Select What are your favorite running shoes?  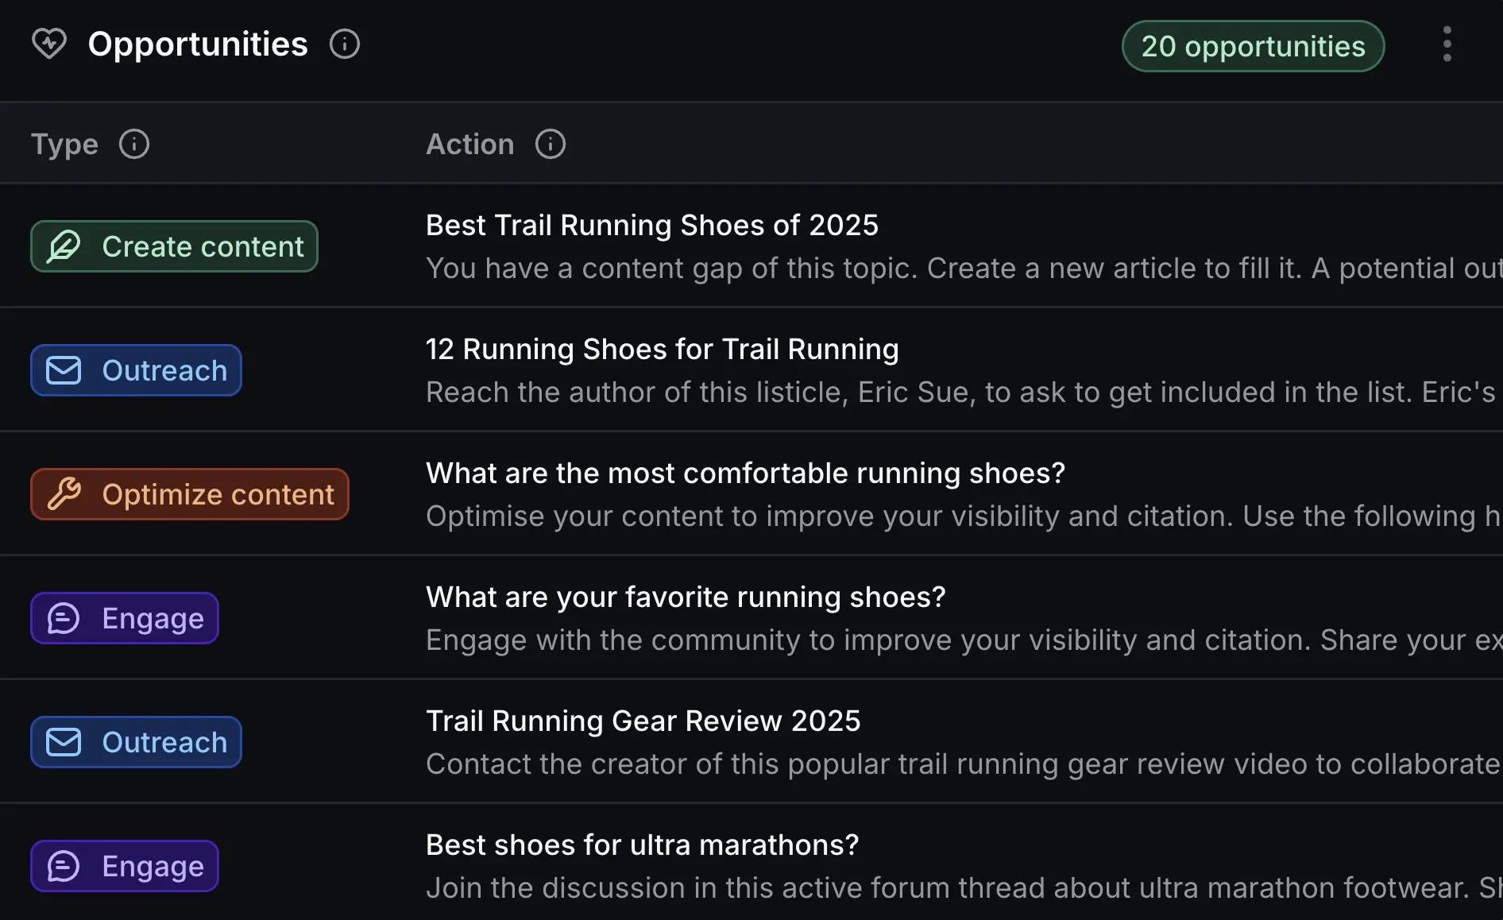tap(686, 597)
